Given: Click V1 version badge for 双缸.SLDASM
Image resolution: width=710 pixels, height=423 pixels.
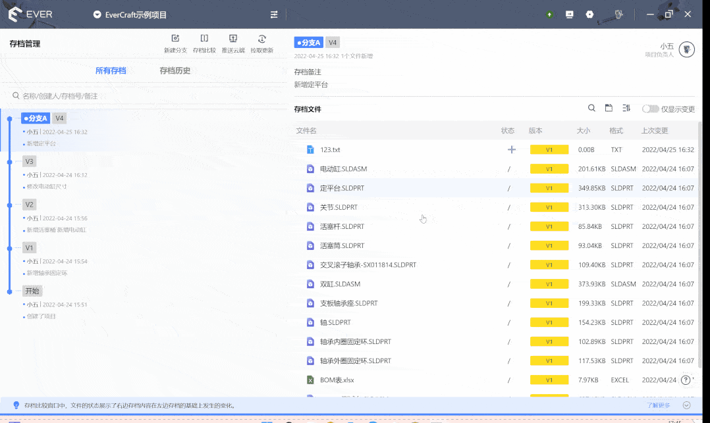Looking at the screenshot, I should (549, 284).
